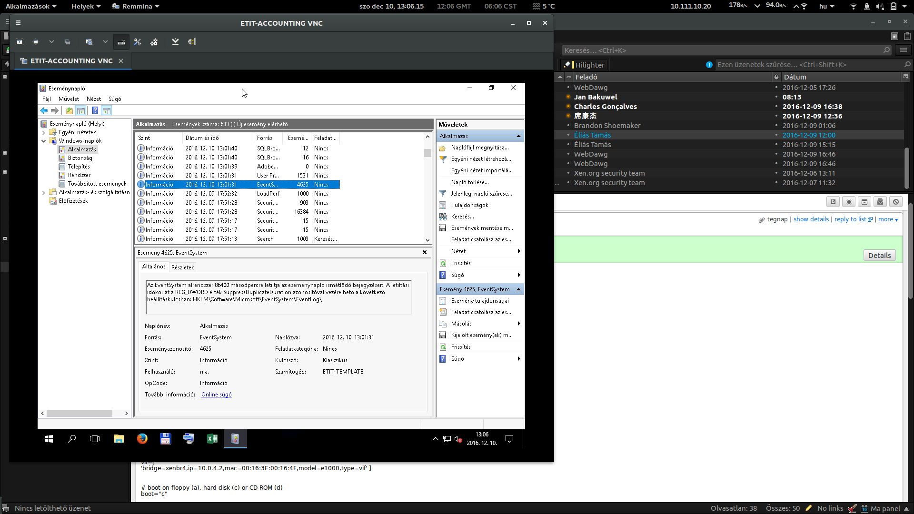This screenshot has height=514, width=914.
Task: Open Firefox from the Windows taskbar
Action: click(142, 439)
